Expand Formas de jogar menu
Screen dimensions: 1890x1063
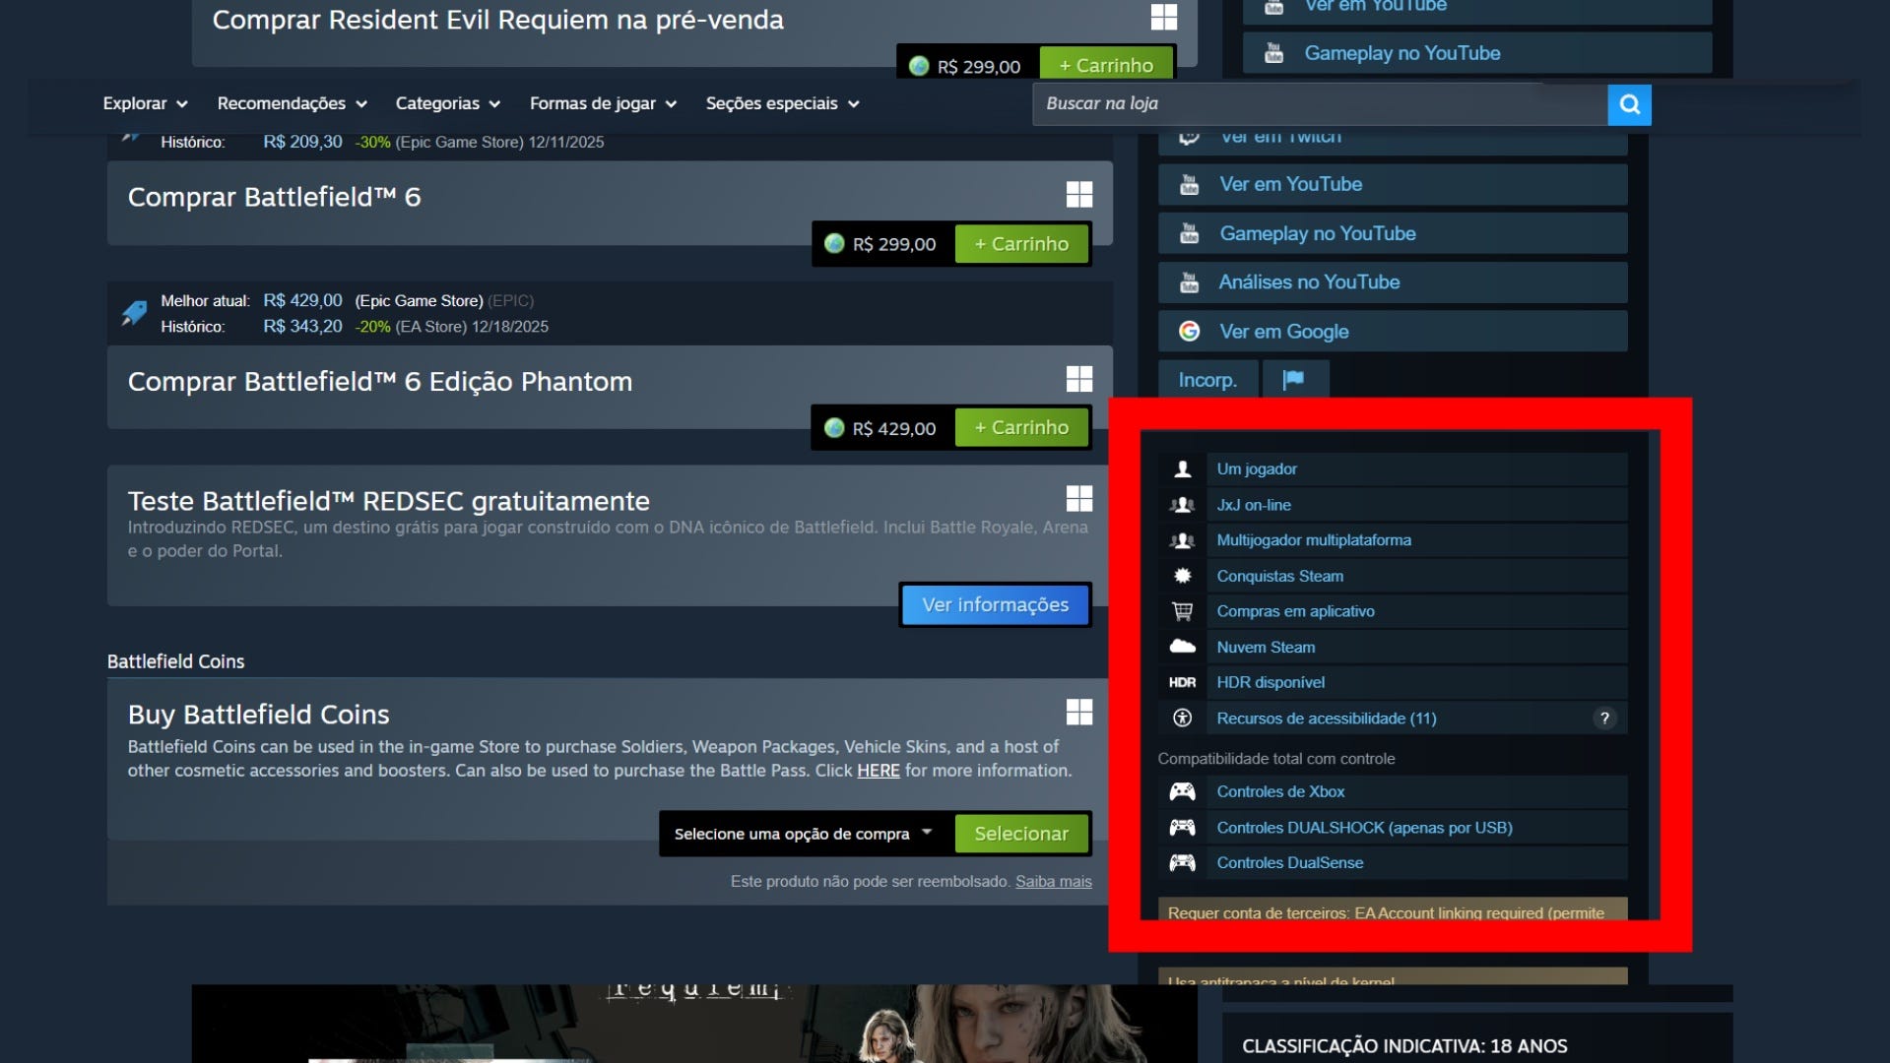pos(603,103)
